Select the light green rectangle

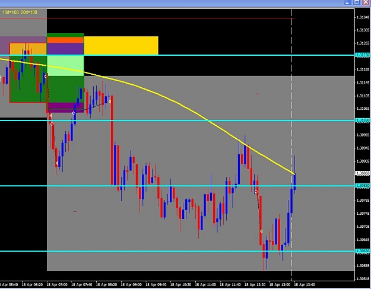coord(65,66)
